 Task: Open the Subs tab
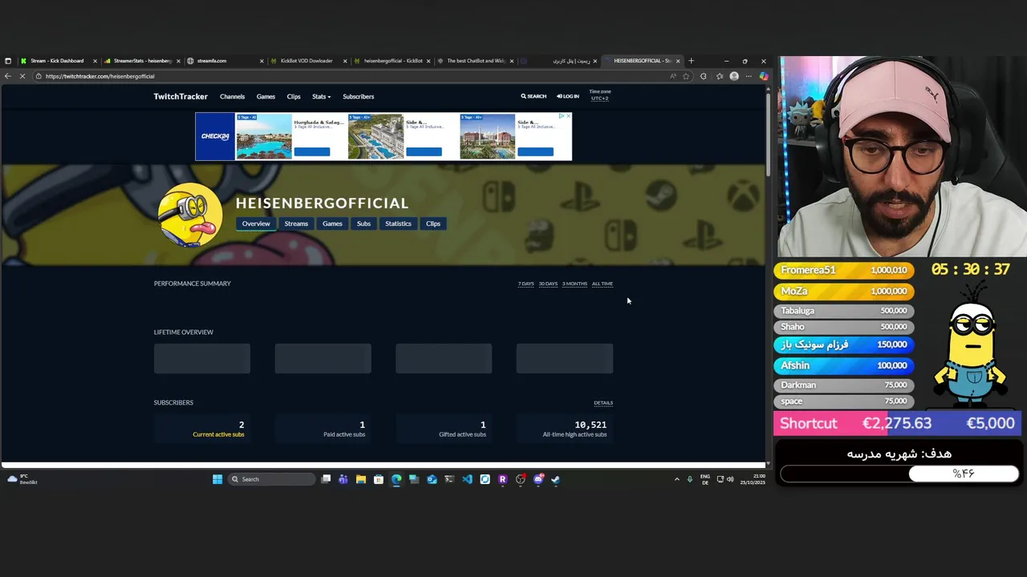[x=363, y=224]
